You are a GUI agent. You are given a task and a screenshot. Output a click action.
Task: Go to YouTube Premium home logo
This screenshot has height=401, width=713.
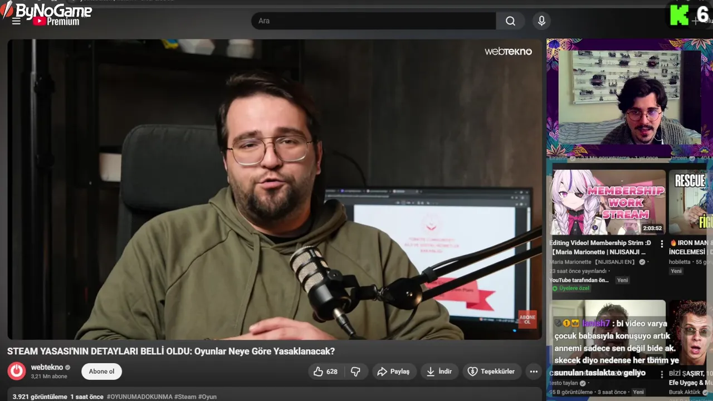[x=56, y=21]
